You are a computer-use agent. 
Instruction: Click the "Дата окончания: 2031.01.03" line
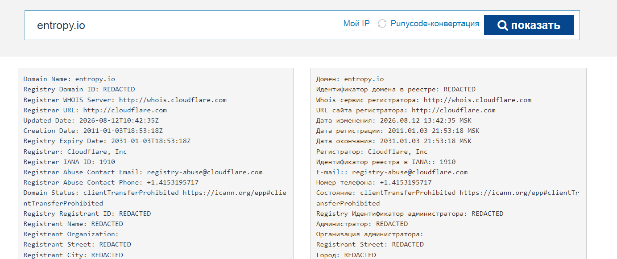coord(394,141)
